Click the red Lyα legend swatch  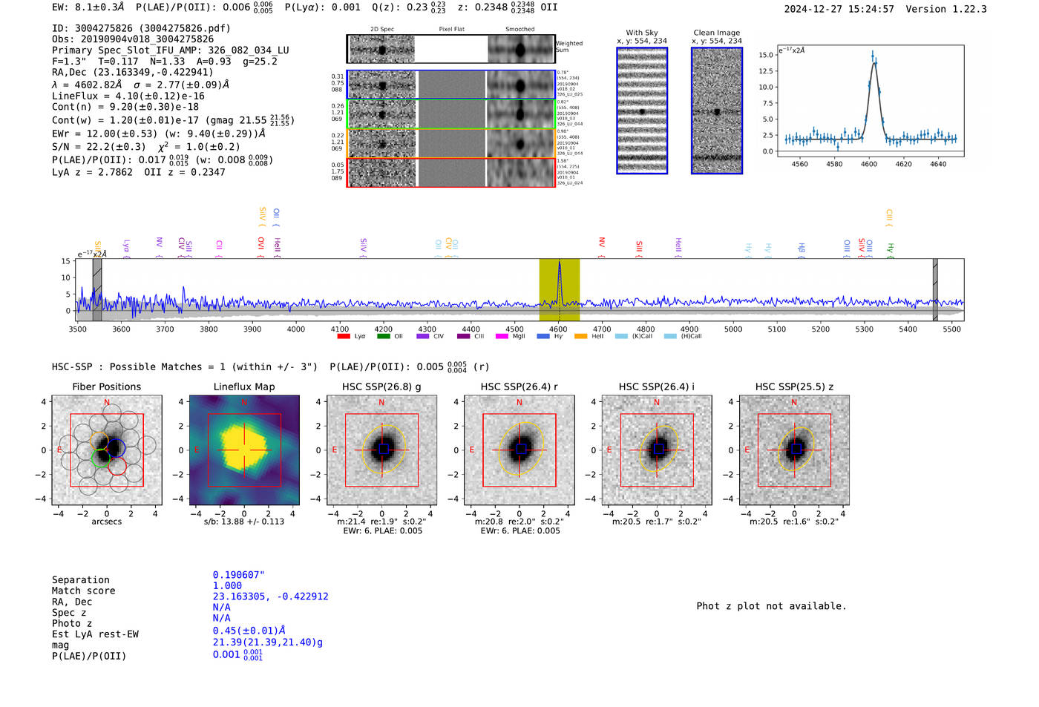pos(343,336)
